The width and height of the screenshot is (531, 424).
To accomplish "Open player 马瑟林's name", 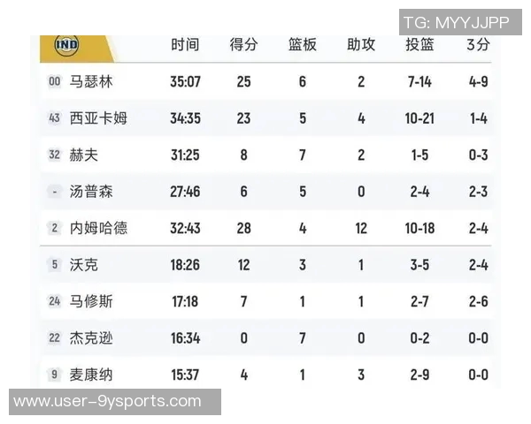I will pos(91,82).
